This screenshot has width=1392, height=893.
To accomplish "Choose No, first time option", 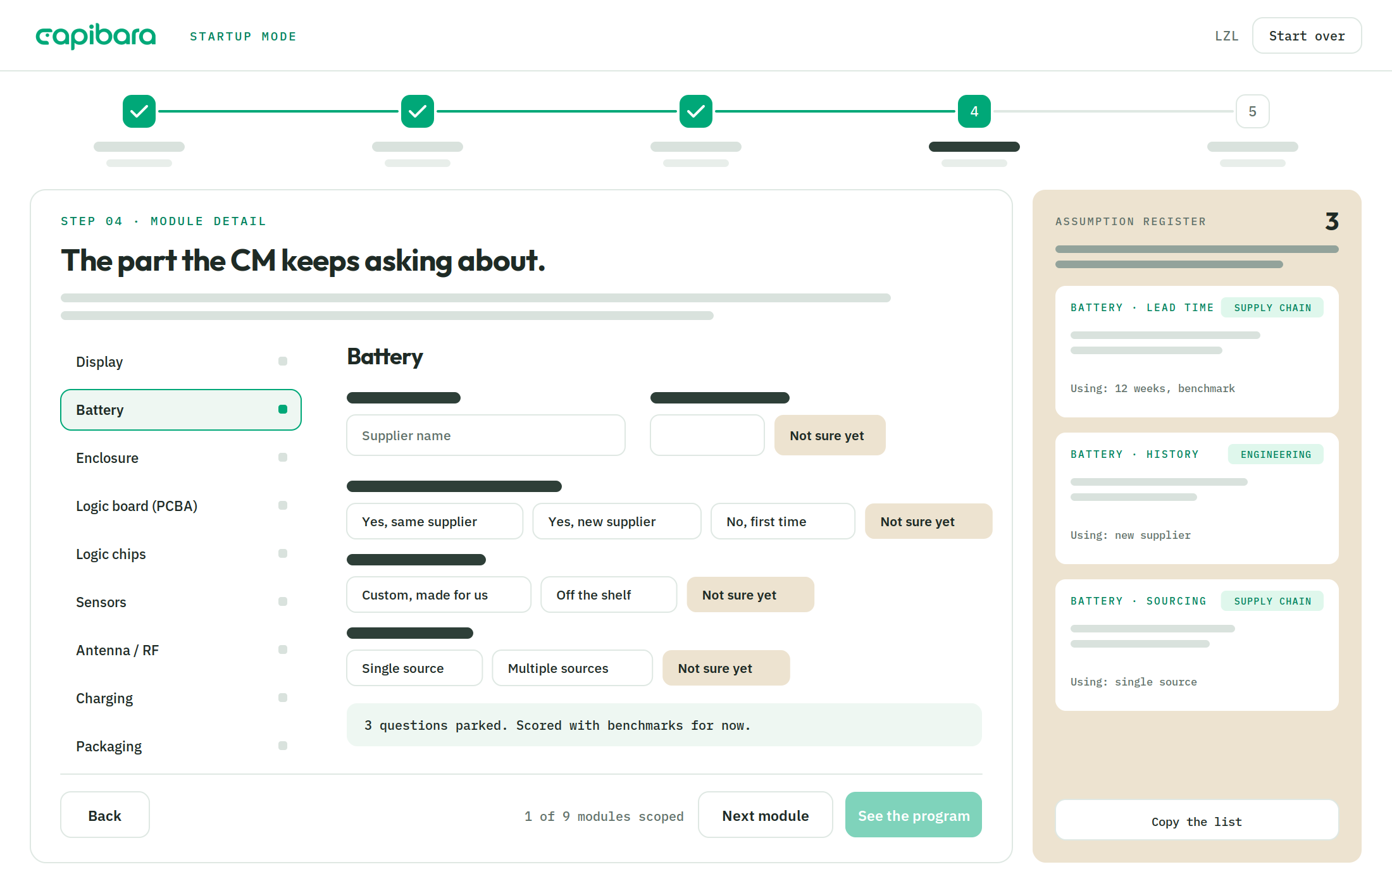I will pos(783,521).
